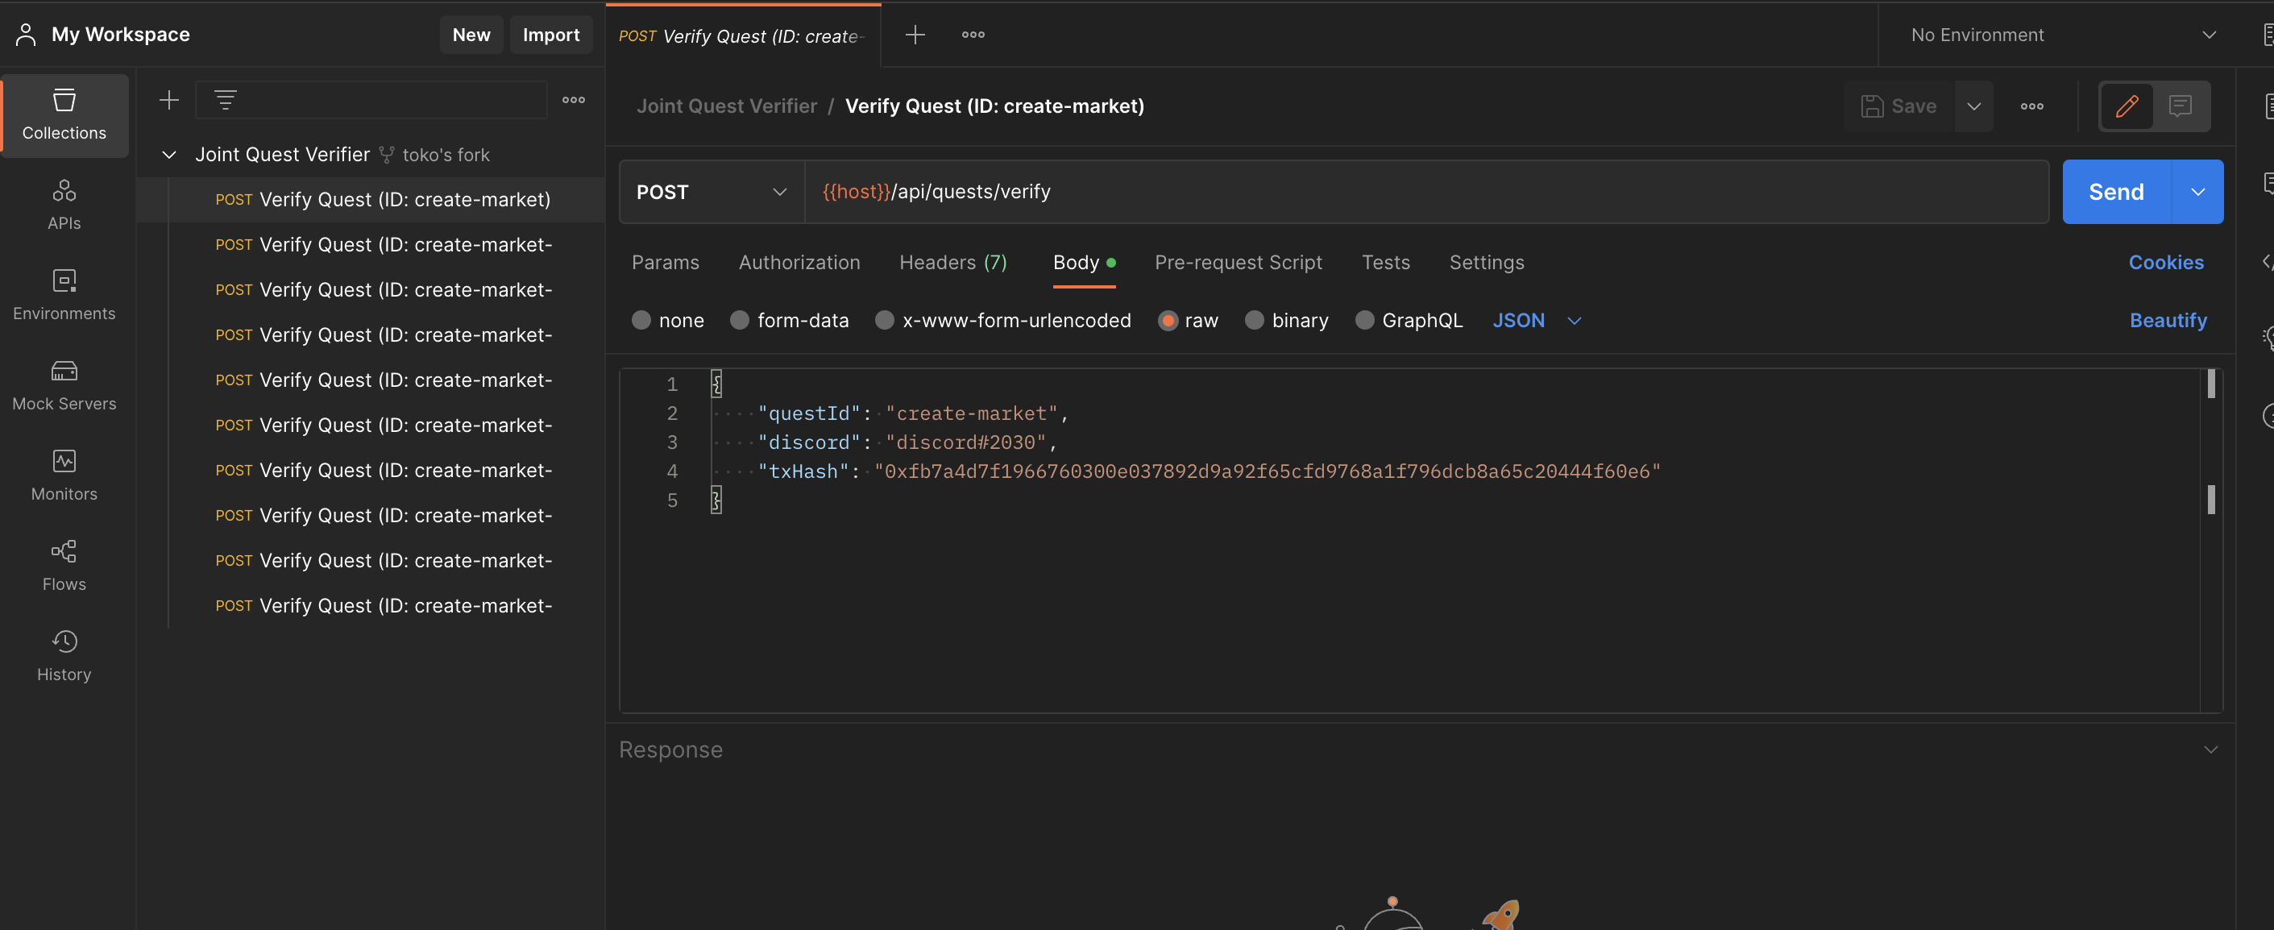Open the Environments sidebar section
2274x930 pixels.
(x=64, y=294)
